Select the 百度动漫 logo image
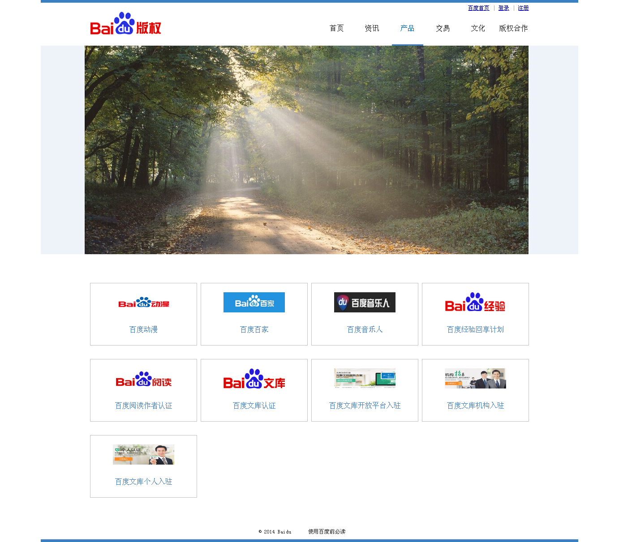Viewport: 619px width, 542px height. pyautogui.click(x=143, y=303)
